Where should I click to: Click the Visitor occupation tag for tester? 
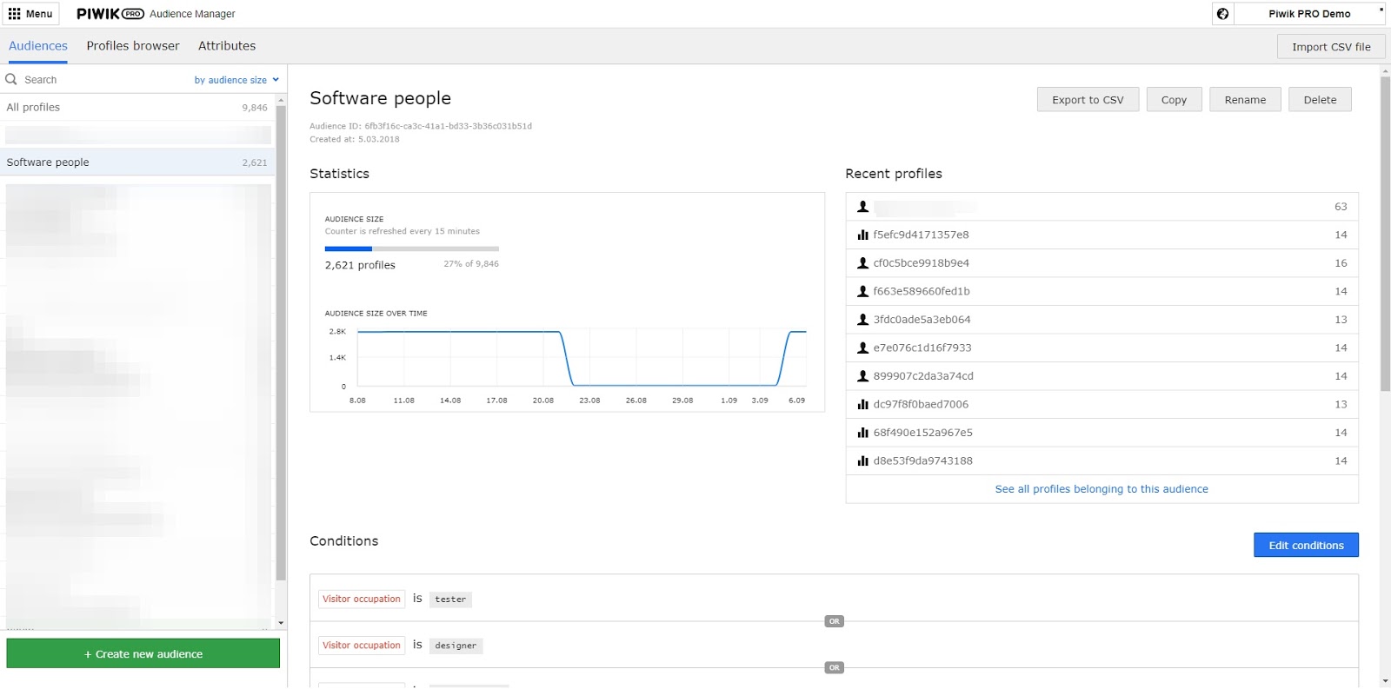tap(362, 599)
